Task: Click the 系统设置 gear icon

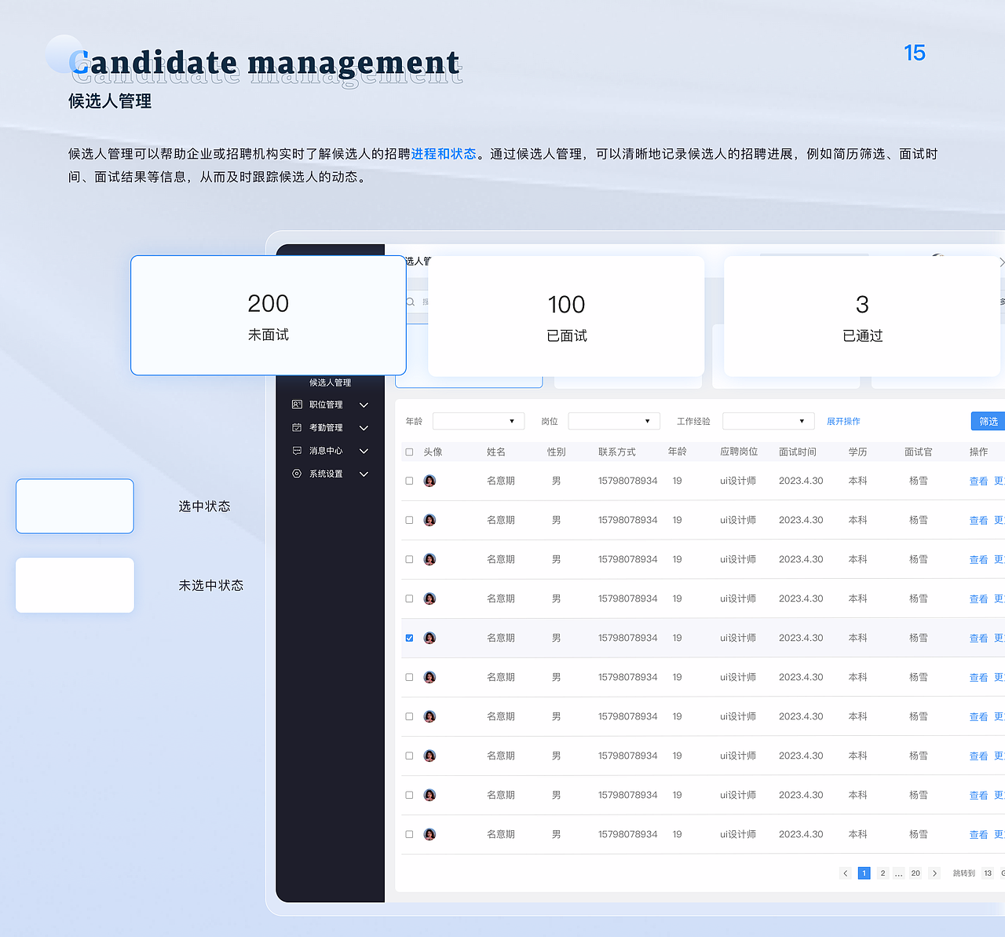Action: [x=297, y=474]
